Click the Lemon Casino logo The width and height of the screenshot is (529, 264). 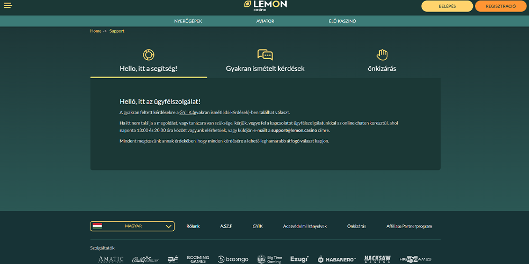click(266, 5)
